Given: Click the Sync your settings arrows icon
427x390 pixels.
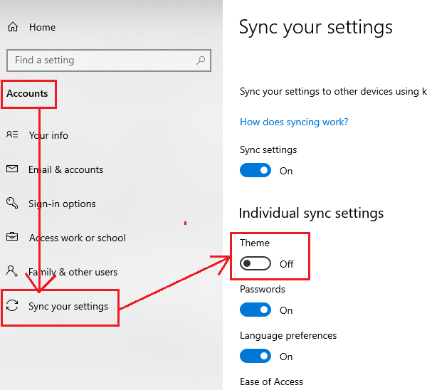Looking at the screenshot, I should [12, 306].
